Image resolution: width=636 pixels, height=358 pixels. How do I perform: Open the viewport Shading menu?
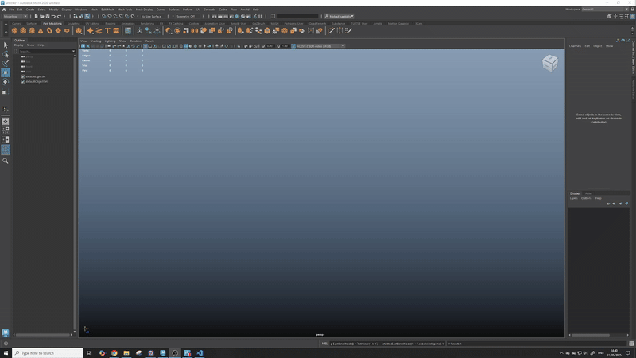point(95,41)
